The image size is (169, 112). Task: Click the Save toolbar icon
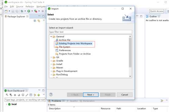tap(13, 11)
